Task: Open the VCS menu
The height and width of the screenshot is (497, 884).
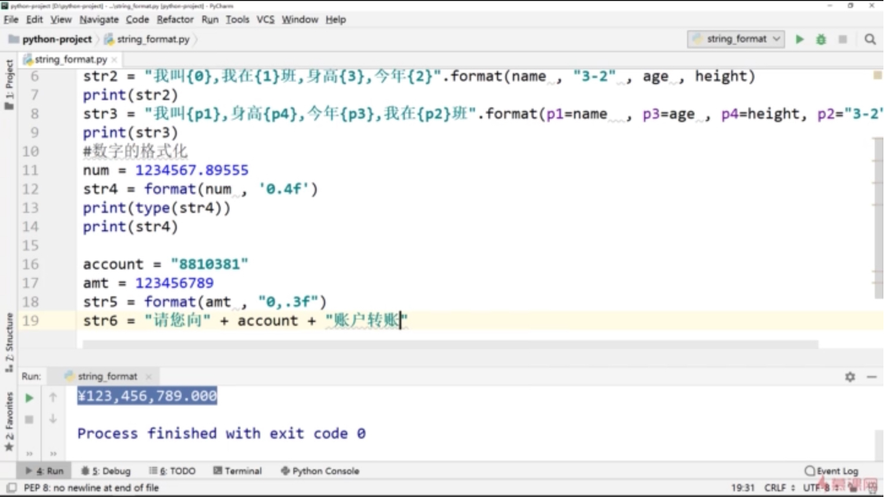Action: pyautogui.click(x=266, y=19)
